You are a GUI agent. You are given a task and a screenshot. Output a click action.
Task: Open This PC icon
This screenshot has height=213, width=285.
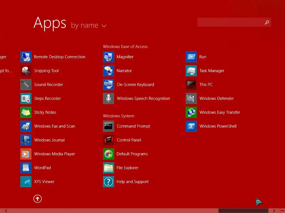[x=191, y=85]
